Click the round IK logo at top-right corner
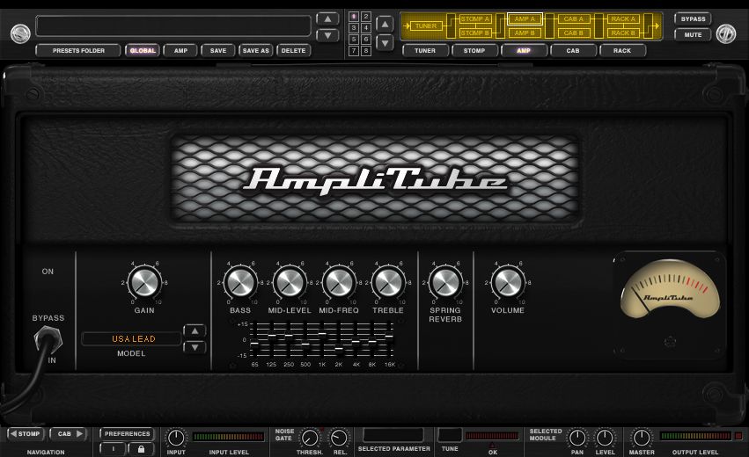The height and width of the screenshot is (457, 749). pos(725,34)
